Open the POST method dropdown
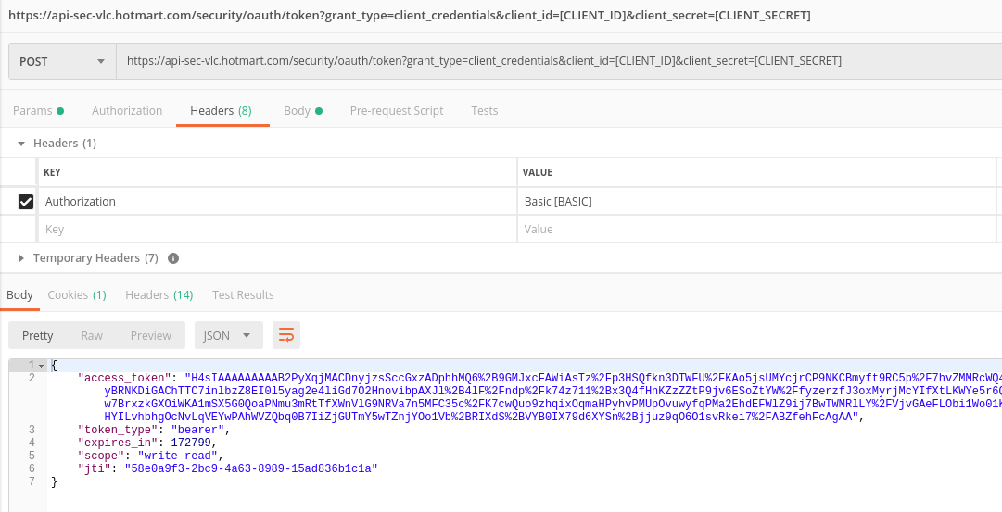Screen dimensions: 1002x512 point(62,61)
